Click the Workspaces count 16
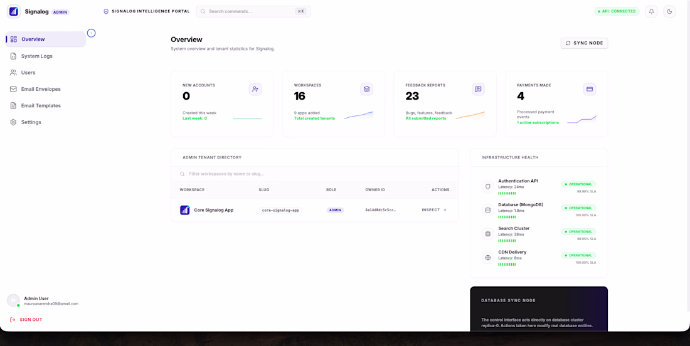Viewport: 690px width, 346px height. tap(300, 97)
